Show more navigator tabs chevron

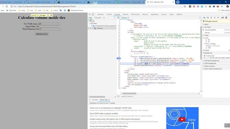point(104,18)
